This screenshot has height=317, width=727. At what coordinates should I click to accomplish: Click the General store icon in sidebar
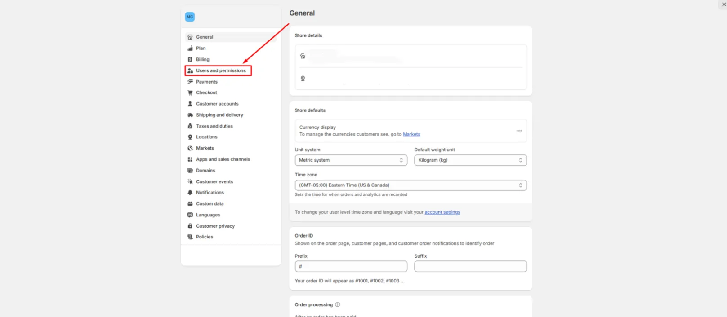tap(190, 37)
